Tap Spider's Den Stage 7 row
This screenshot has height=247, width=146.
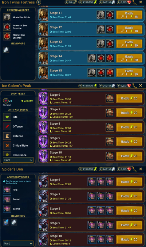click(x=91, y=196)
